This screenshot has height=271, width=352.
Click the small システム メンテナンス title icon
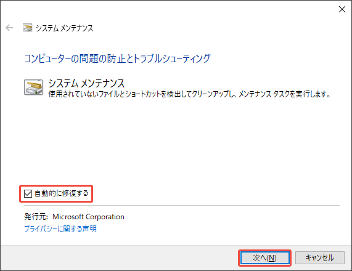pyautogui.click(x=27, y=28)
